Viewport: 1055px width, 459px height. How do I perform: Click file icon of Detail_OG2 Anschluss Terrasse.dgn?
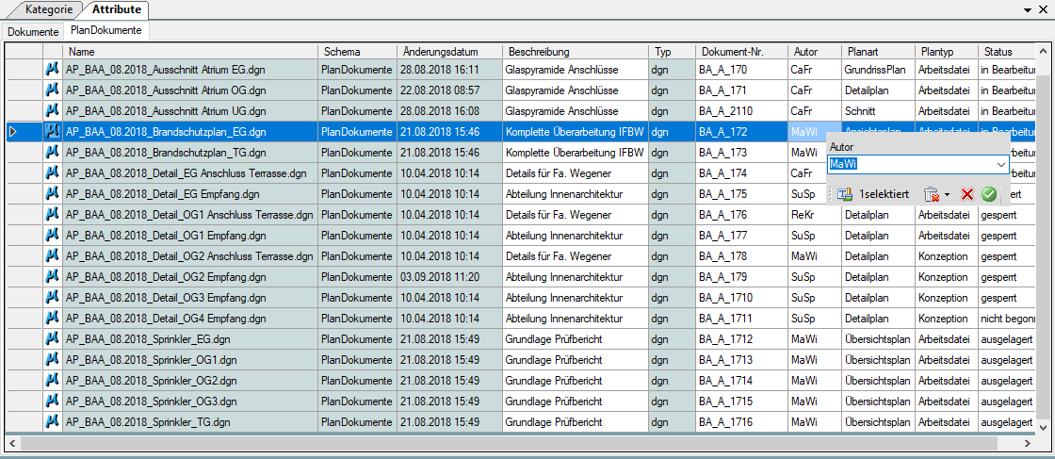[53, 257]
